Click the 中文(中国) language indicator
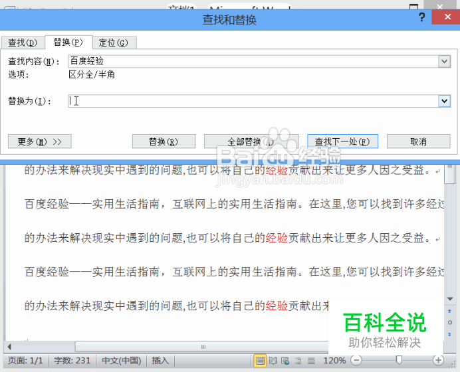460x372 pixels. coord(121,360)
